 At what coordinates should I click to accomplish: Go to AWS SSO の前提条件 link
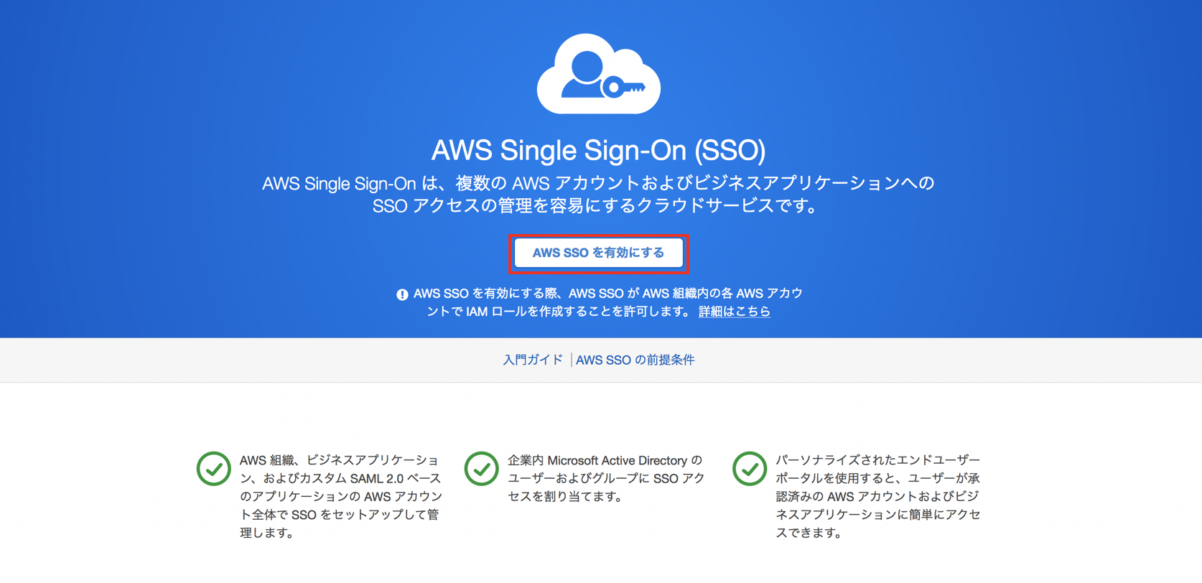point(635,360)
